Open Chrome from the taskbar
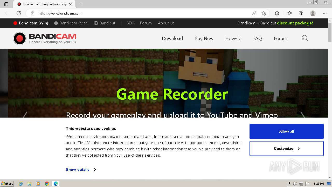The image size is (332, 187). pos(47,184)
